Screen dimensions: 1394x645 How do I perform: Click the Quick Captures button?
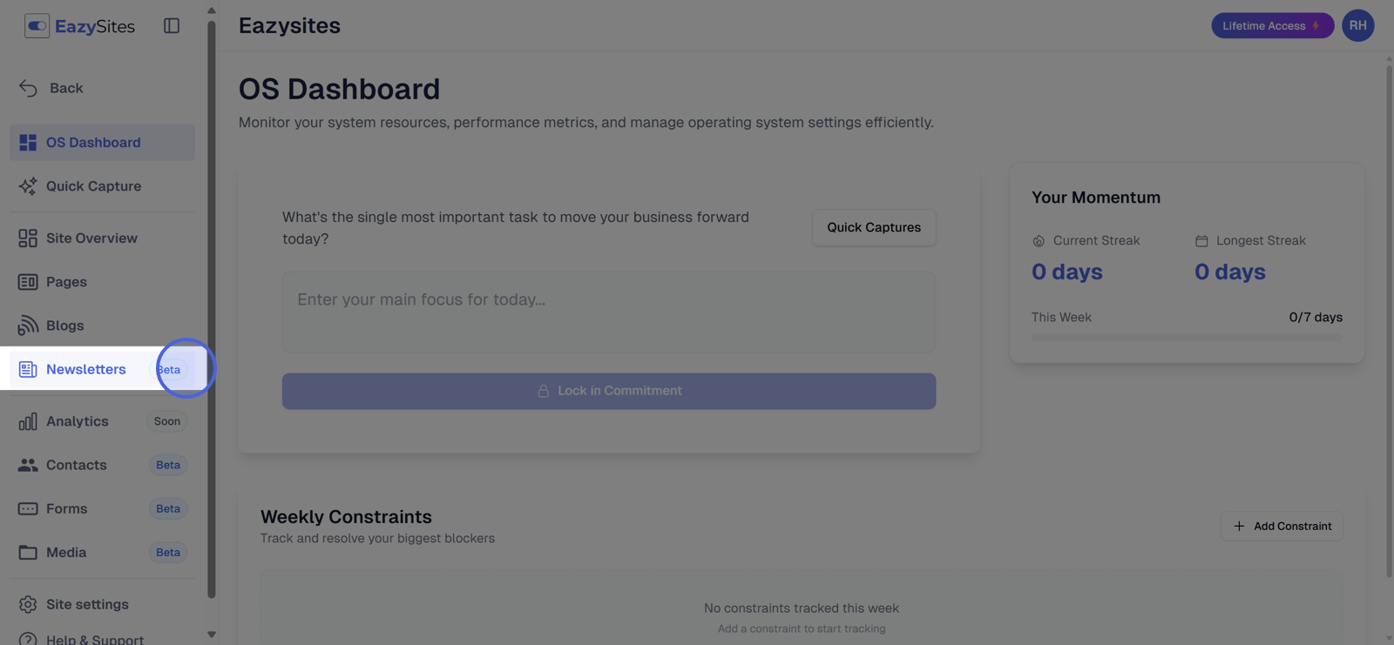click(x=873, y=227)
